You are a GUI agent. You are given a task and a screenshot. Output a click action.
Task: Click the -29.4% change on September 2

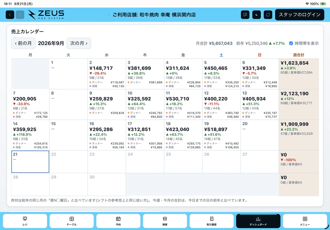tap(98, 73)
